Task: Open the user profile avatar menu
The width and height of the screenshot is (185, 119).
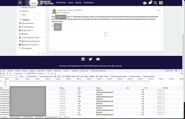Action: (x=161, y=3)
